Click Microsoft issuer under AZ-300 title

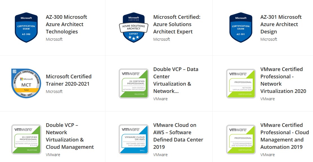pos(54,39)
